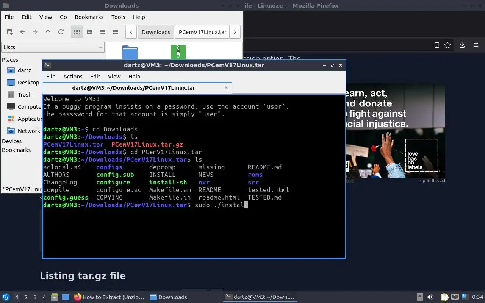Open Bookmarks menu in file manager

point(89,17)
